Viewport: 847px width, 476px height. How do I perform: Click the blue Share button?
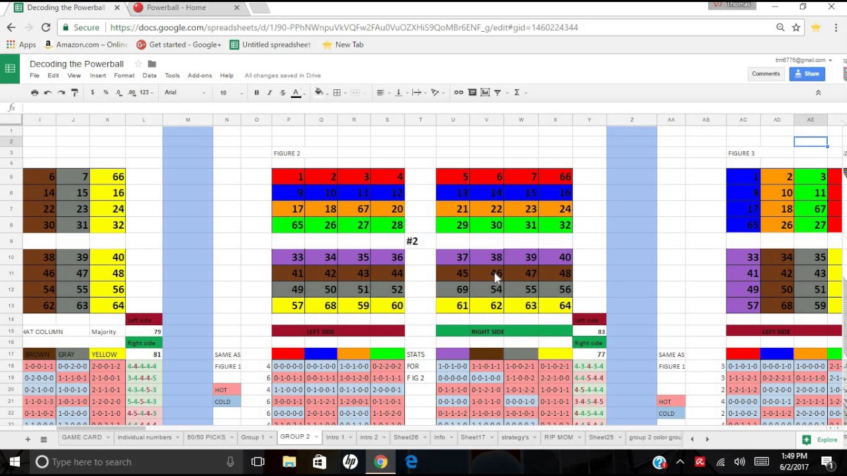point(807,74)
